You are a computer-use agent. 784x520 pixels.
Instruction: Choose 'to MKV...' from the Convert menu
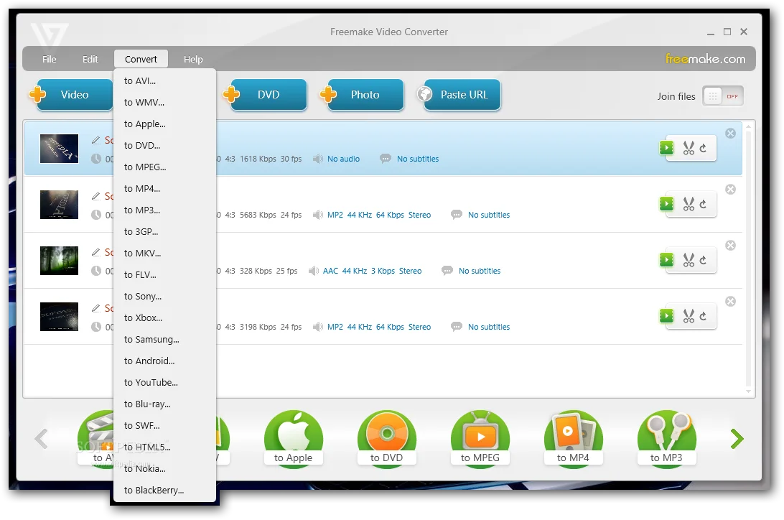point(143,253)
